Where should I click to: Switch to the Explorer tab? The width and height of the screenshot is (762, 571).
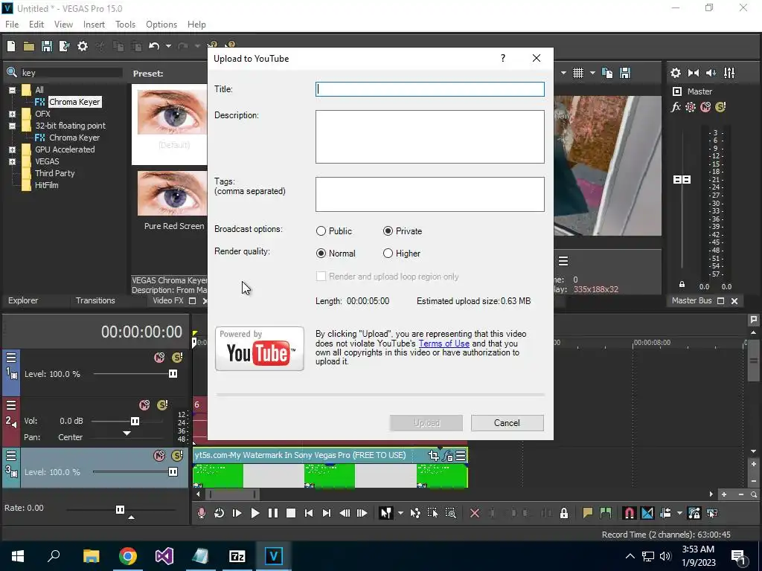point(23,300)
